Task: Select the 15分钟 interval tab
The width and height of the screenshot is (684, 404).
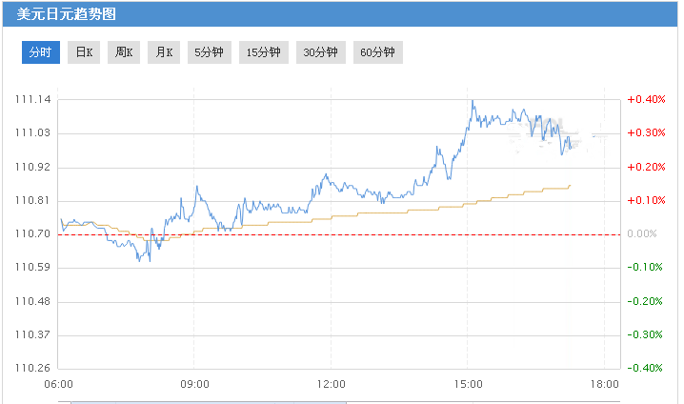Action: pos(263,52)
